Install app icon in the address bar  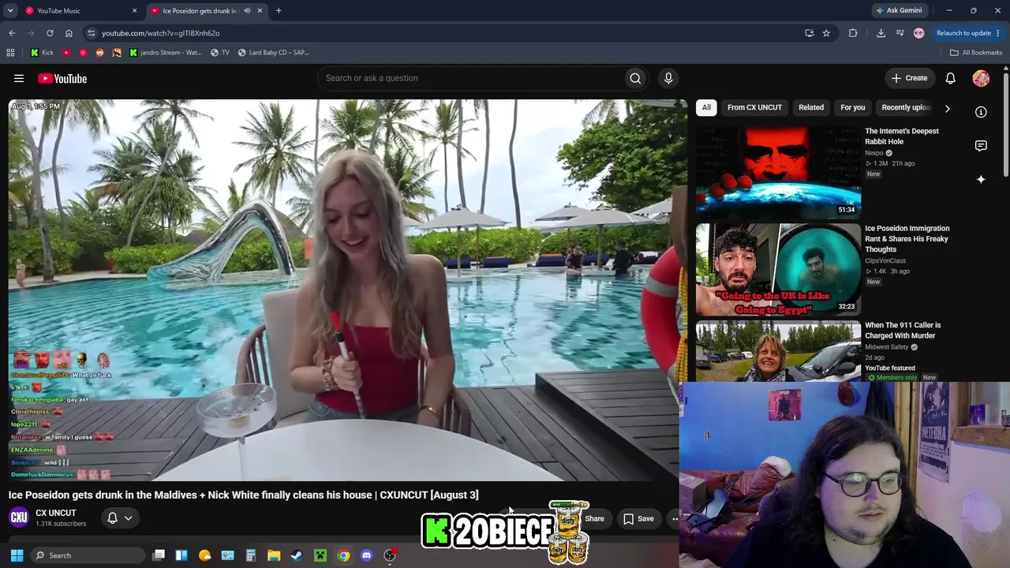[x=809, y=33]
